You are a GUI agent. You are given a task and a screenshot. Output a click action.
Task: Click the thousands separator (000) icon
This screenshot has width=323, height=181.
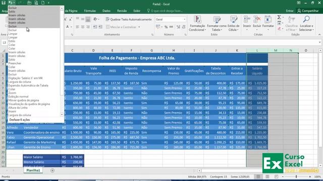click(x=171, y=27)
